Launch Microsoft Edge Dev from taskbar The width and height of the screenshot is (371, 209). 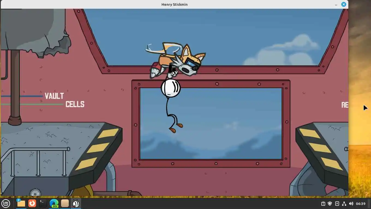click(x=54, y=203)
